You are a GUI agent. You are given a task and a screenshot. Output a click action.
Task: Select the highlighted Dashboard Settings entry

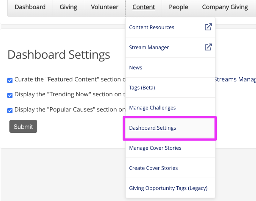[170, 128]
